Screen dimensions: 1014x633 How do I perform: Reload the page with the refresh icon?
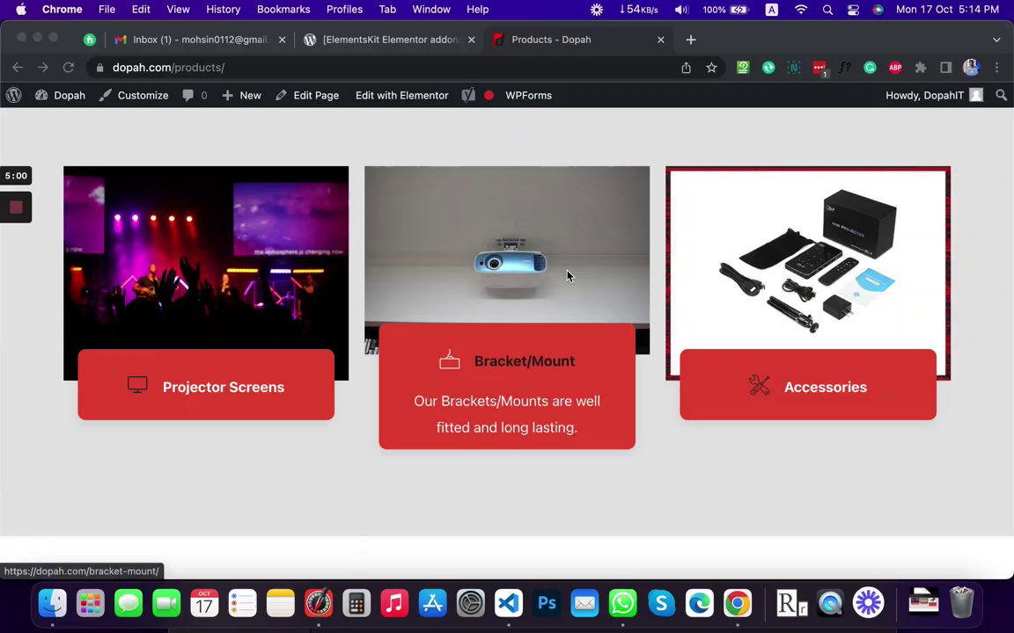tap(69, 67)
